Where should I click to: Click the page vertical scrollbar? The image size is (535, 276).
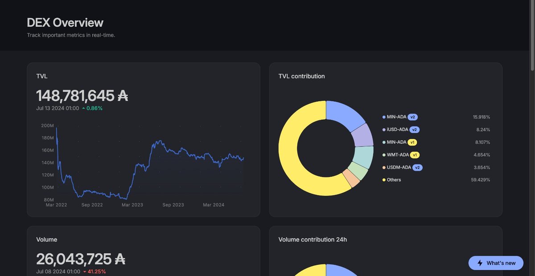[x=532, y=36]
